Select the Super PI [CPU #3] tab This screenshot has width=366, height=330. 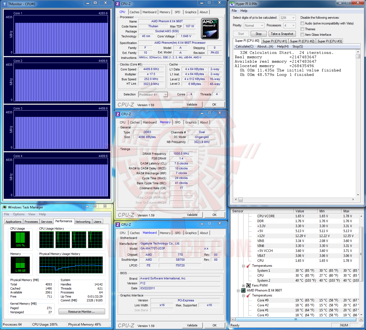(x=330, y=41)
